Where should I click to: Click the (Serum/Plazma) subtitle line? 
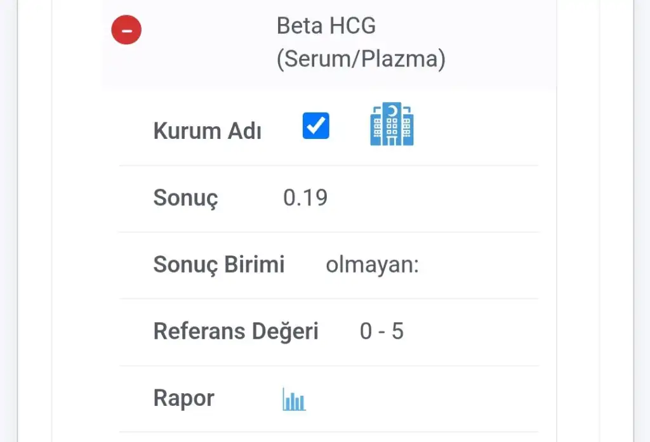tap(361, 59)
